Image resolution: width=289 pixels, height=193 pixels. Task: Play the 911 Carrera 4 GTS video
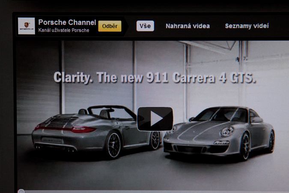tap(155, 119)
